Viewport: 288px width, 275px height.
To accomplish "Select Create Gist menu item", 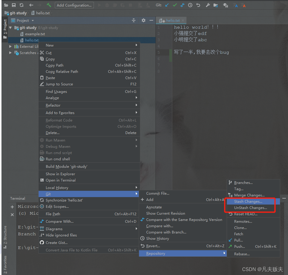I will click(x=89, y=242).
